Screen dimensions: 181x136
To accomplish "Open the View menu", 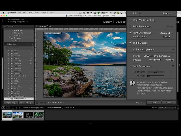I will point(37,13).
